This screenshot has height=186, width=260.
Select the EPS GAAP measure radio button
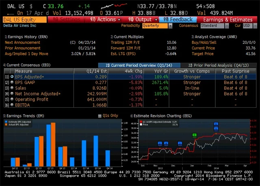pos(12,82)
